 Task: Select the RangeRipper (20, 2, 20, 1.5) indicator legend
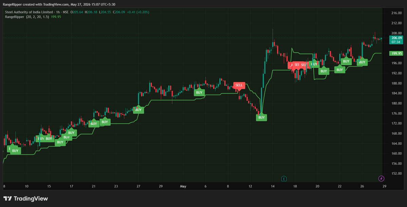click(x=27, y=17)
